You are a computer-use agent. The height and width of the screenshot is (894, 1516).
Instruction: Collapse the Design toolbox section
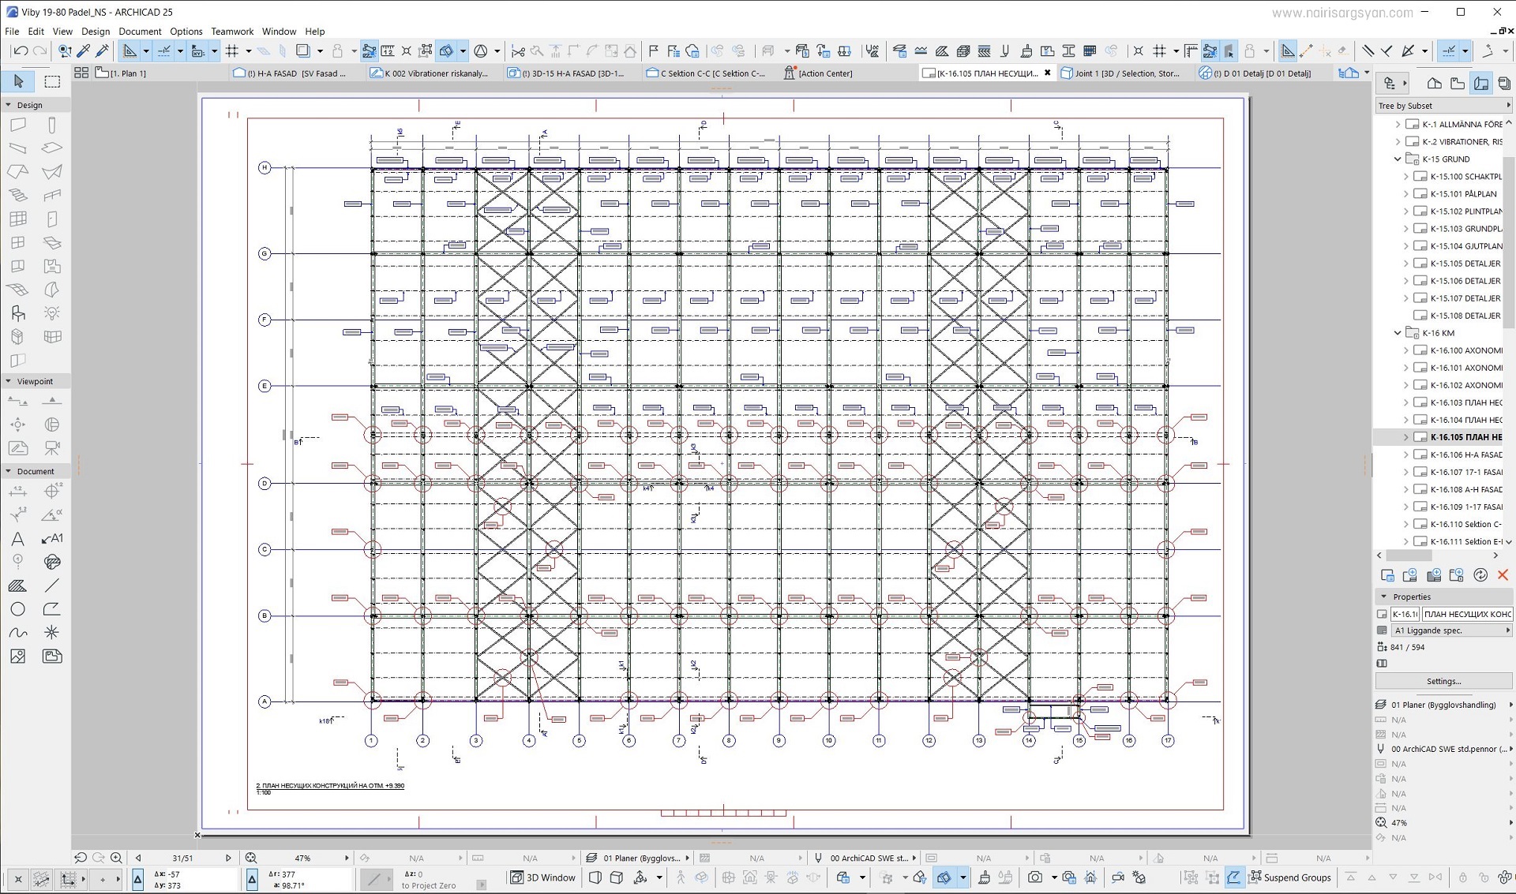tap(9, 105)
